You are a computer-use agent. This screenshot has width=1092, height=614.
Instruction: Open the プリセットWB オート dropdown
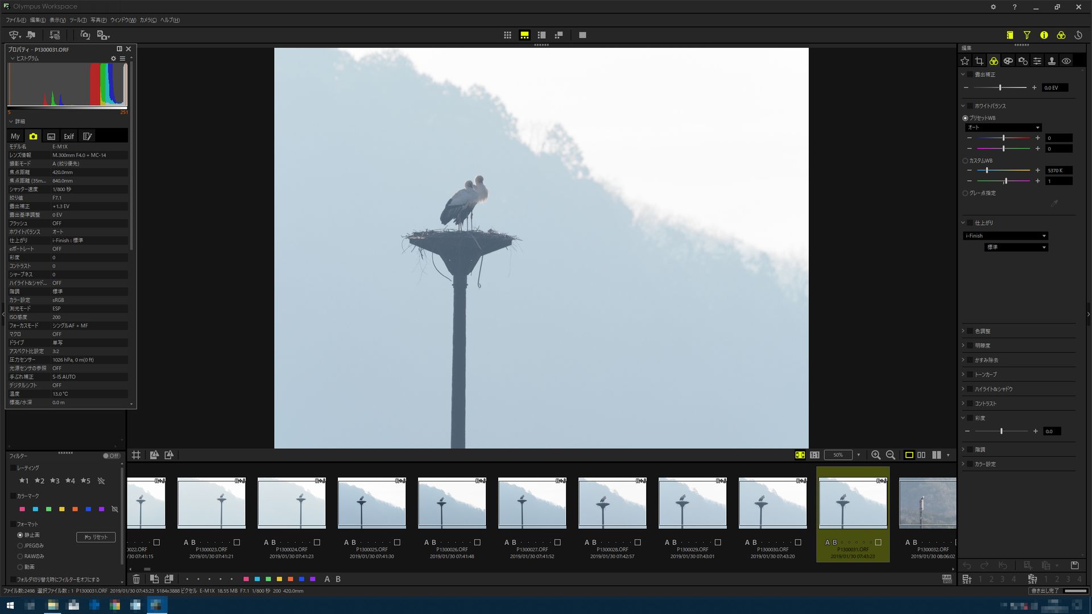[x=1003, y=127]
